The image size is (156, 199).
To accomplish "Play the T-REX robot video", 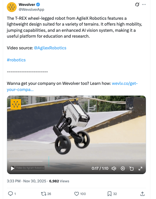I will pyautogui.click(x=12, y=168).
